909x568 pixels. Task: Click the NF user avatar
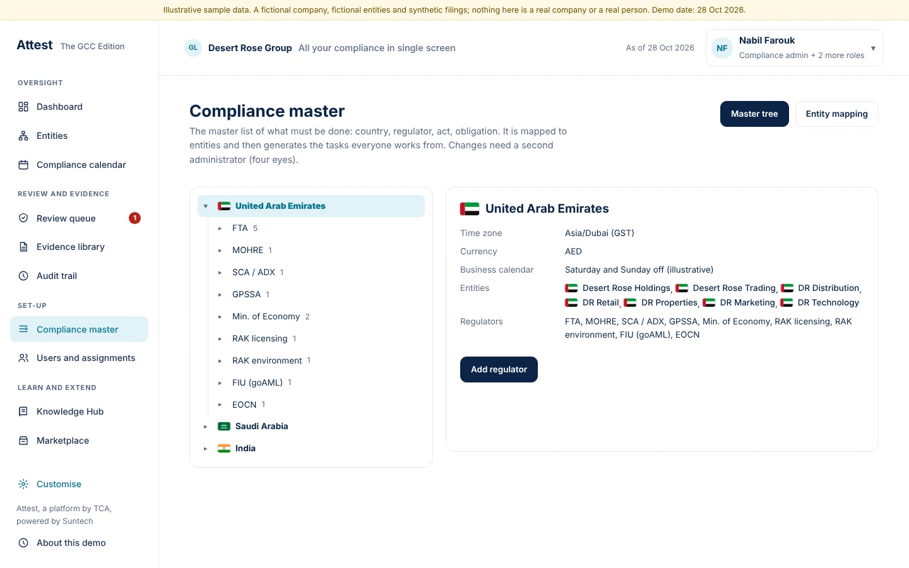(722, 48)
